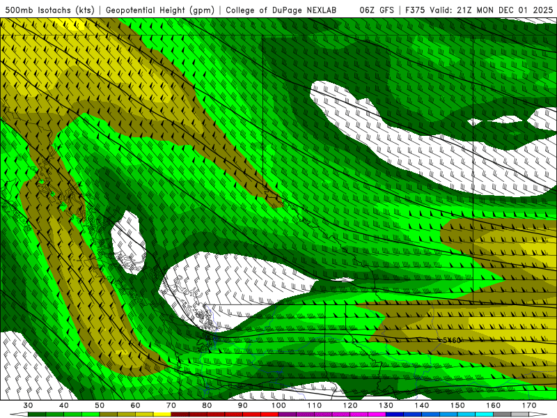Click the cyan 155-160 kt color bar swatch
Viewport: 557px width, 418px height.
484,415
